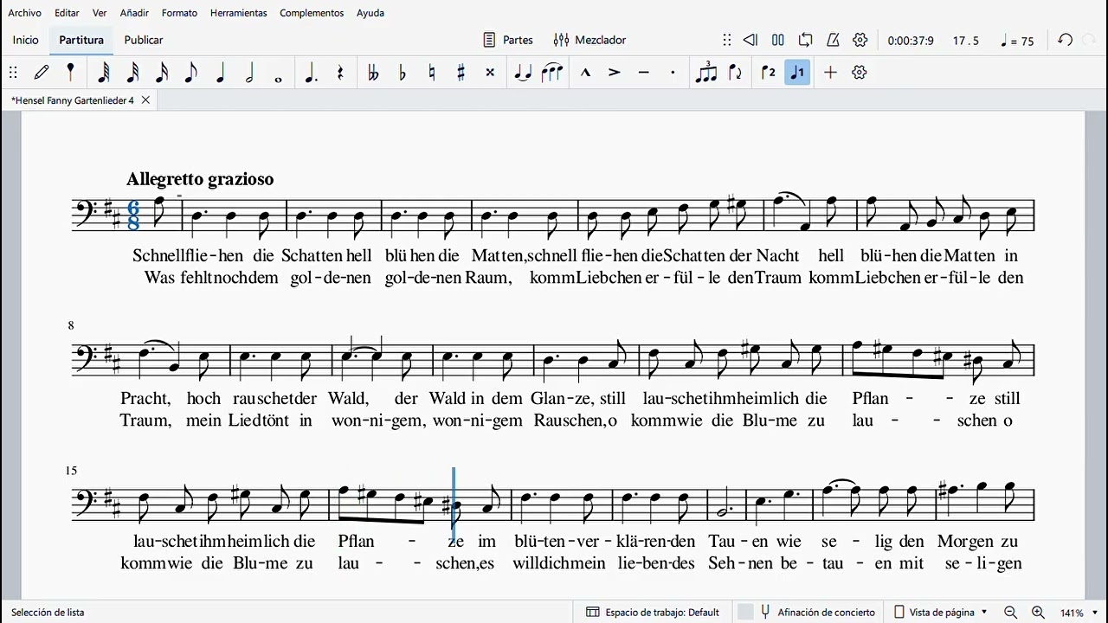
Task: Apply double flat accidental
Action: click(373, 73)
